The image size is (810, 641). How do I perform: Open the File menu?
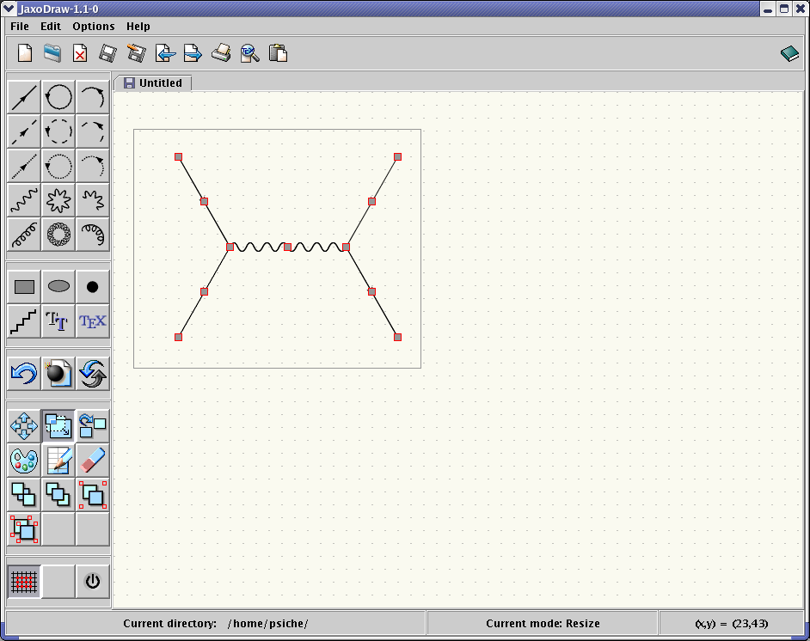click(20, 27)
